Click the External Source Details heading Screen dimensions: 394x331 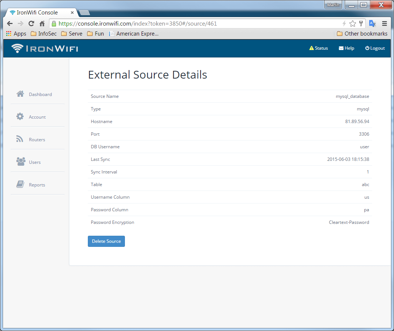coord(148,75)
